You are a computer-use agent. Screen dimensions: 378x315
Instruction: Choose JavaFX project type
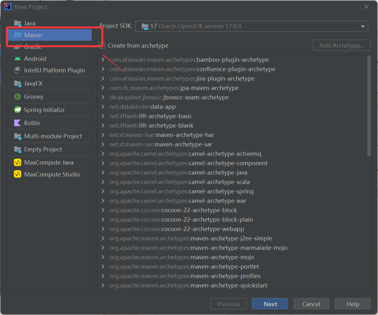coord(49,84)
